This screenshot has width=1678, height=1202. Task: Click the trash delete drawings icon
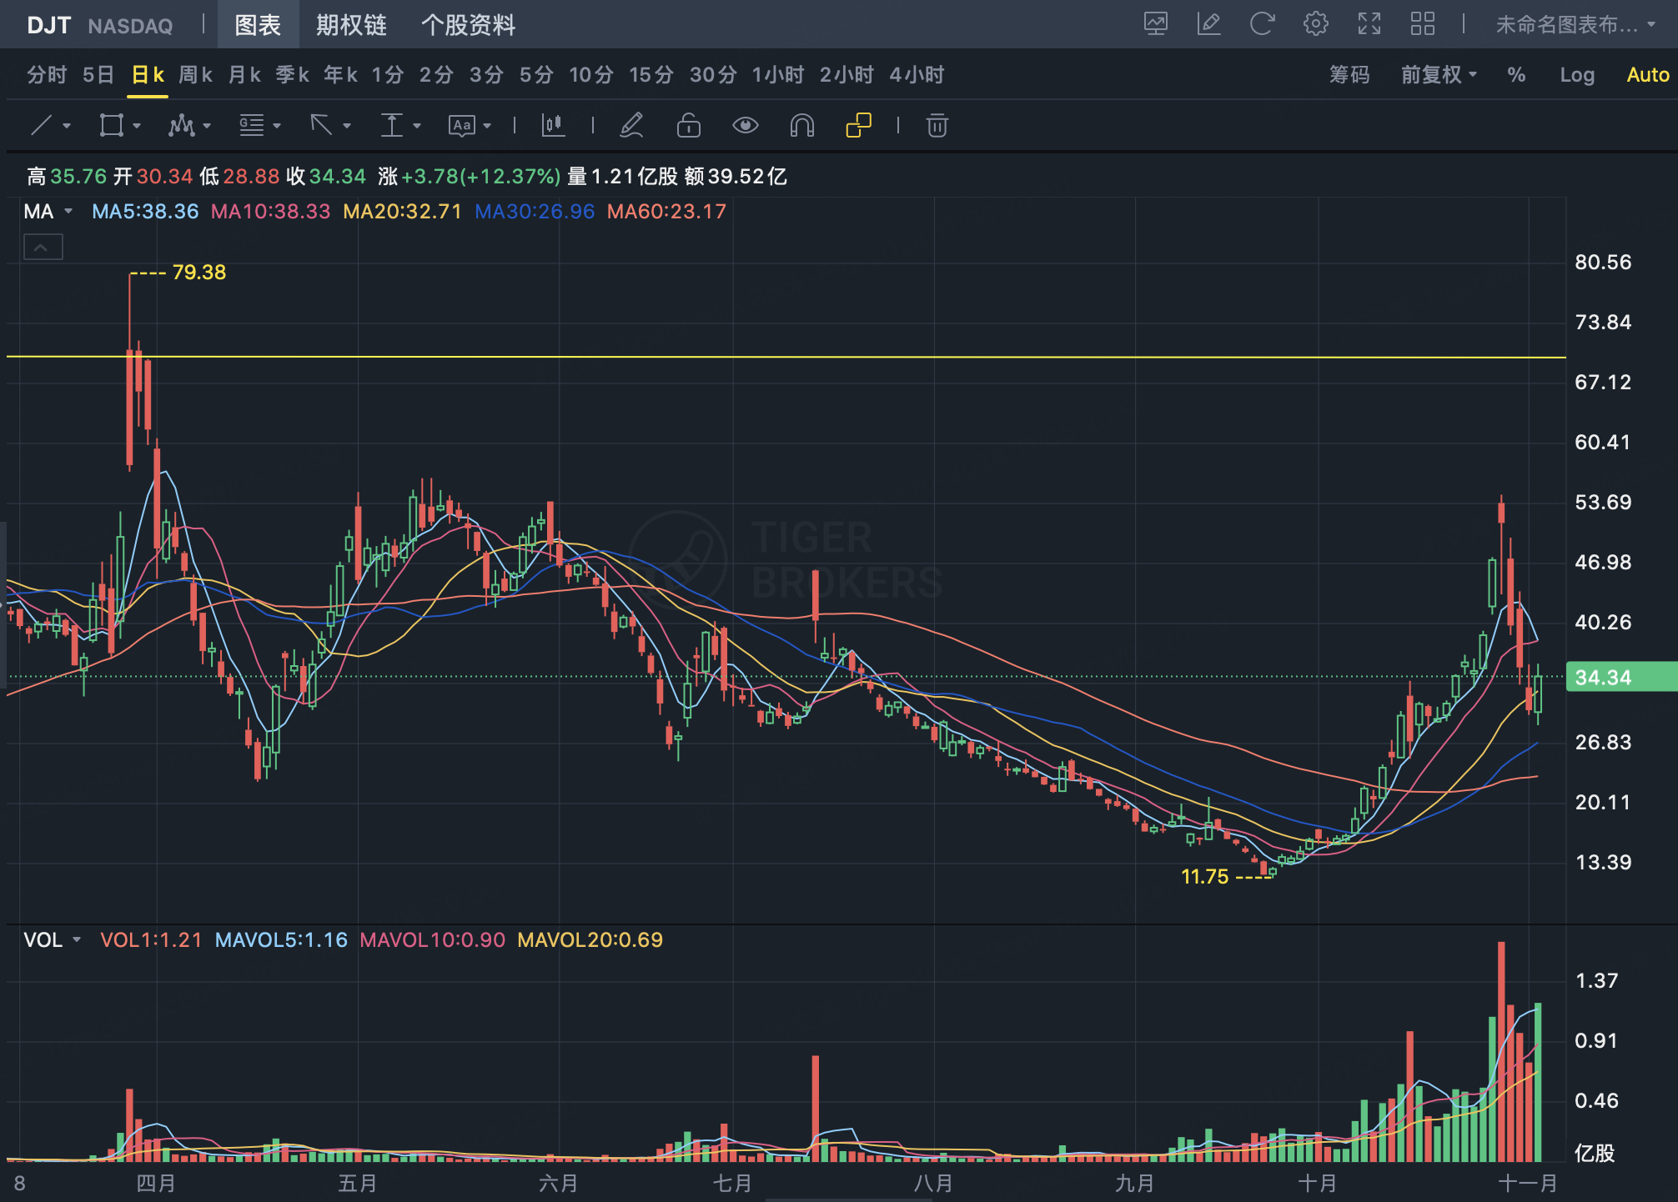click(937, 126)
